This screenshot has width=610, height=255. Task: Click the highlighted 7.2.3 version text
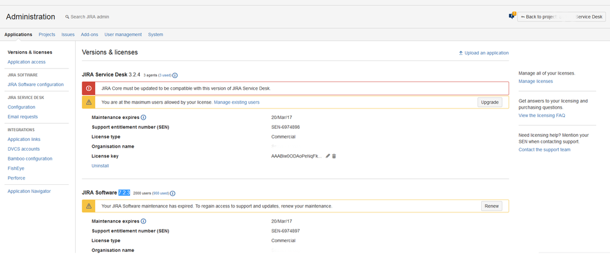[x=124, y=193]
